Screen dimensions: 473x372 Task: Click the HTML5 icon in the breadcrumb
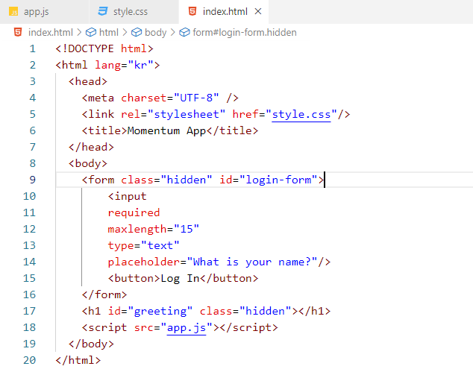(18, 32)
